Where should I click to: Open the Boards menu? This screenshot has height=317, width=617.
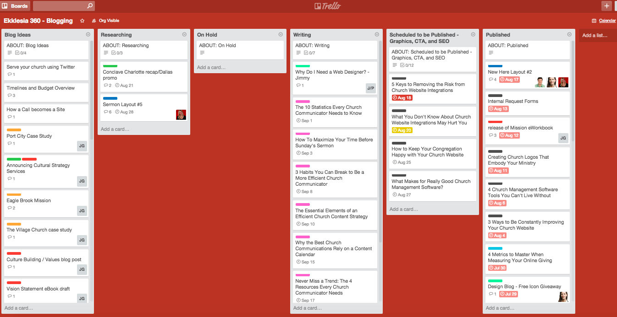pyautogui.click(x=15, y=6)
